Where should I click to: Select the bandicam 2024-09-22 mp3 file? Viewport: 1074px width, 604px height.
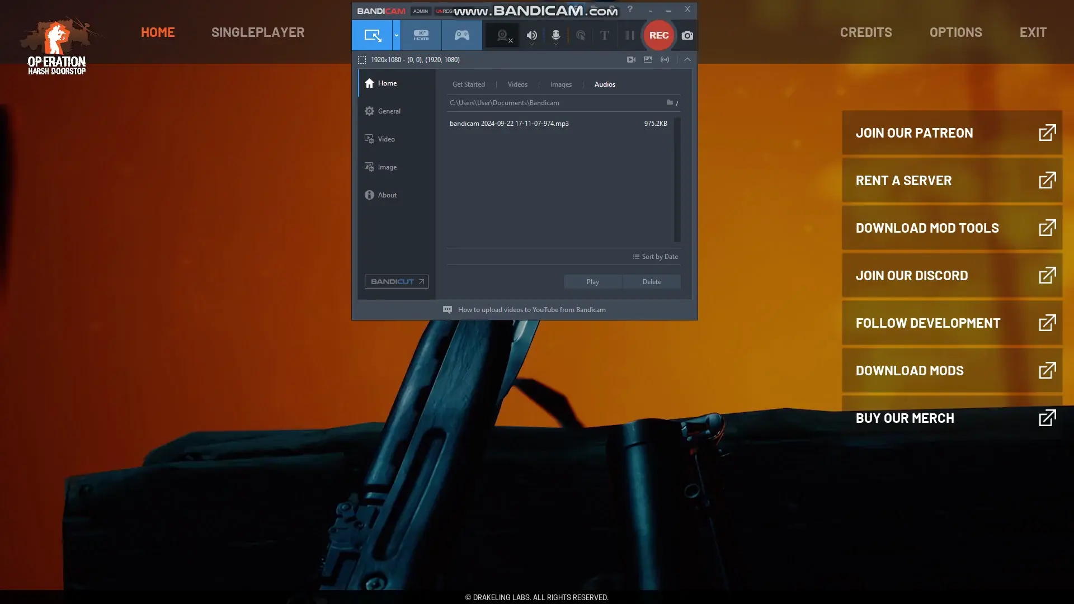pyautogui.click(x=509, y=124)
